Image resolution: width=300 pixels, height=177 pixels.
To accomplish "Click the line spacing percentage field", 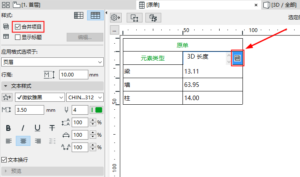I will coord(80,123).
